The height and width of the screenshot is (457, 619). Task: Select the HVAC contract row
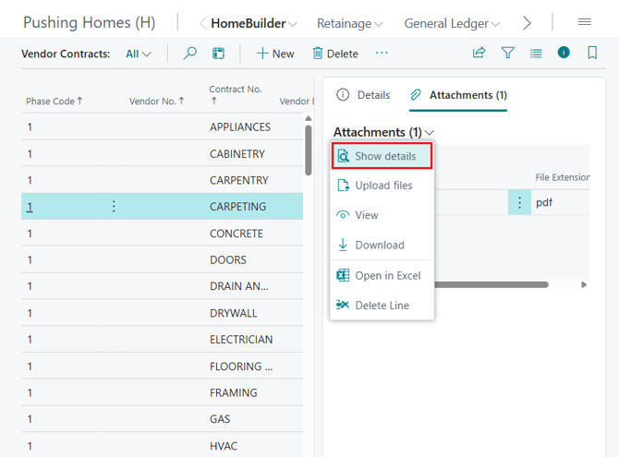(x=162, y=446)
